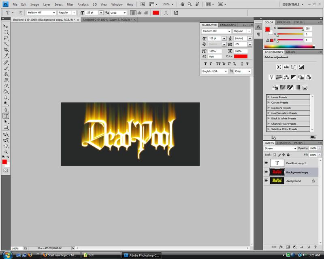The image size is (324, 259).
Task: Open Windows Start button
Action: point(7,255)
